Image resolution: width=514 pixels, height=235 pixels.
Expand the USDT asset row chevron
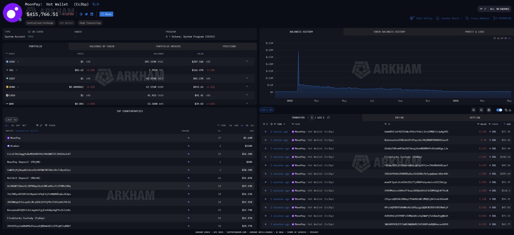247,78
